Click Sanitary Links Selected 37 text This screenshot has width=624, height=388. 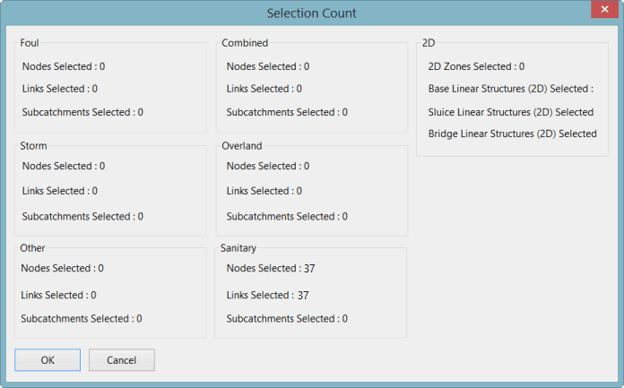(268, 295)
